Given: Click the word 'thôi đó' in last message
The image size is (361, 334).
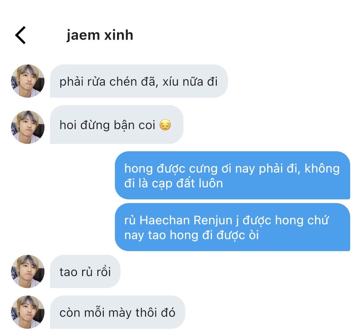Looking at the screenshot, I should coord(155,312).
